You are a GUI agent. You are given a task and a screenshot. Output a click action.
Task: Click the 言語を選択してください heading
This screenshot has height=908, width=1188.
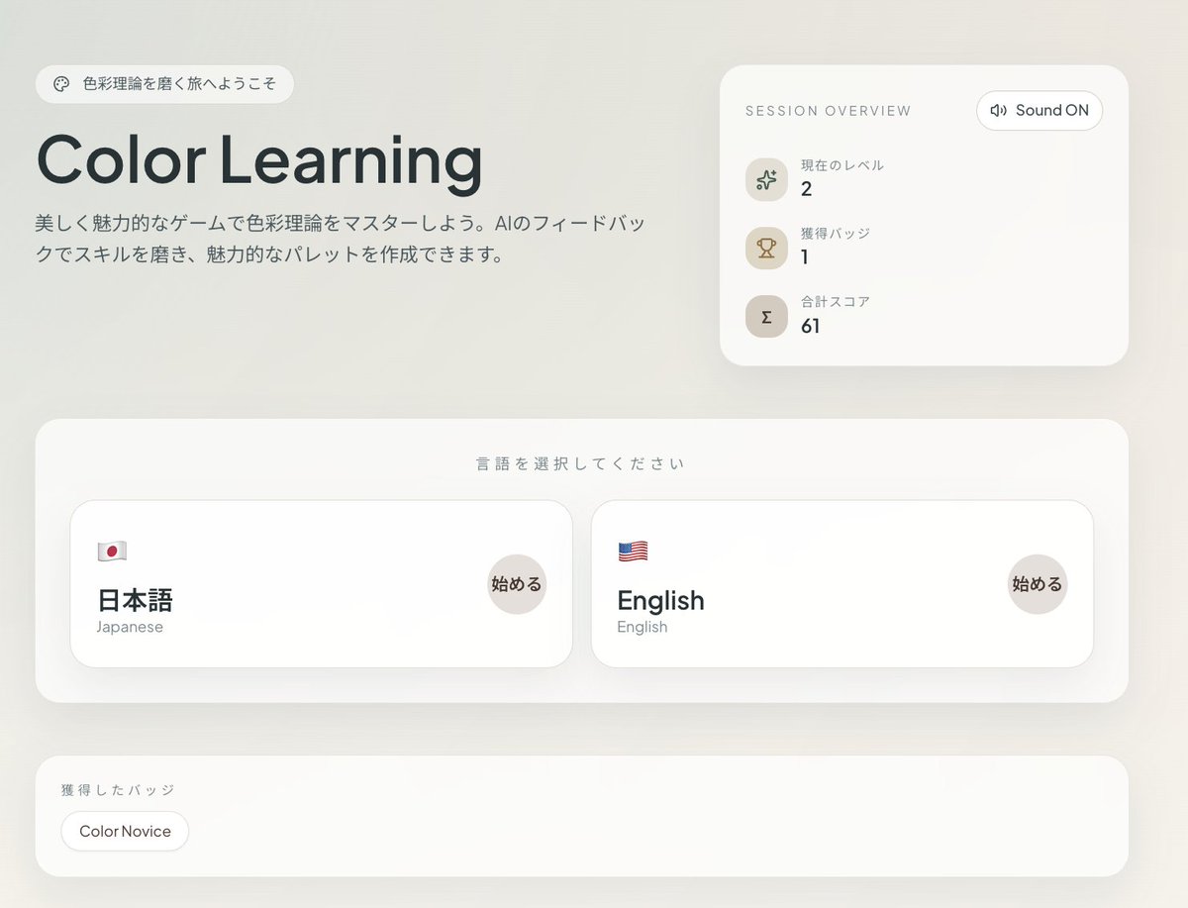point(578,462)
